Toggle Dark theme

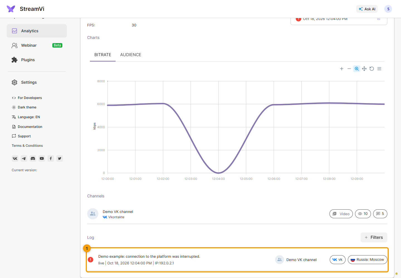coord(24,107)
